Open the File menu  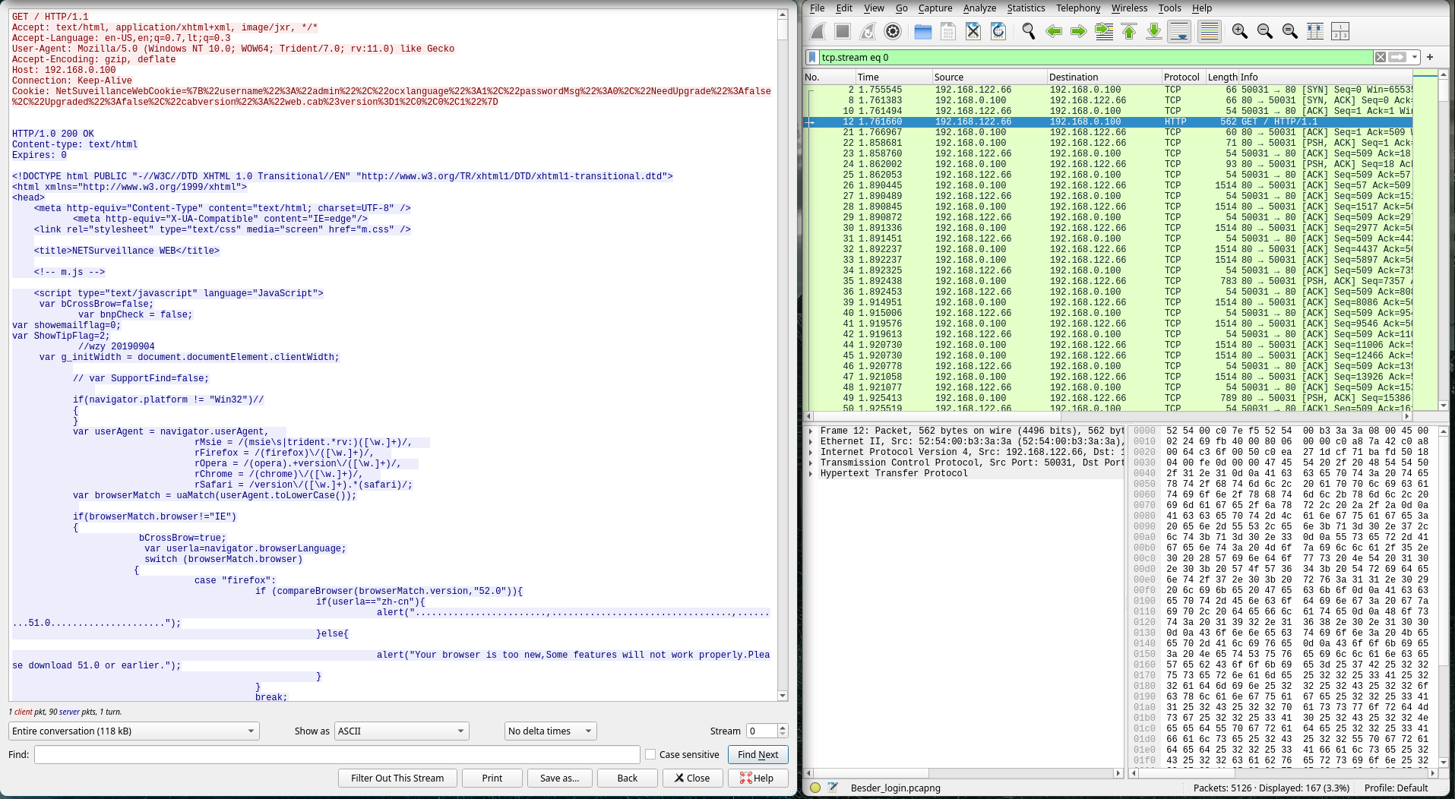coord(817,8)
